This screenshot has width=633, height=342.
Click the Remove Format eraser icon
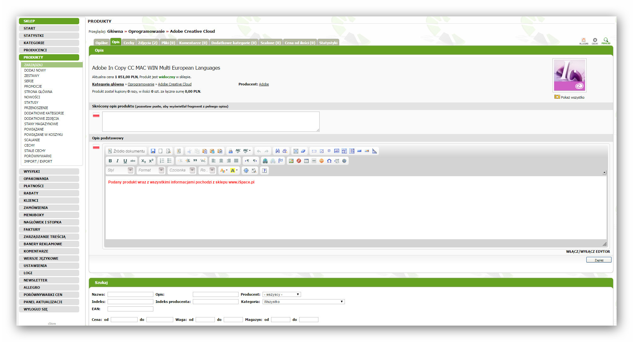click(303, 151)
